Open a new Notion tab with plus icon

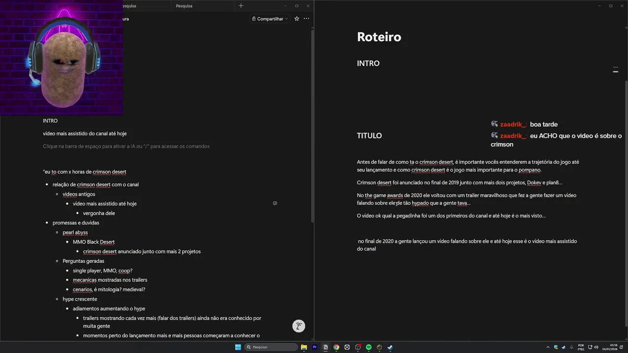tap(240, 6)
